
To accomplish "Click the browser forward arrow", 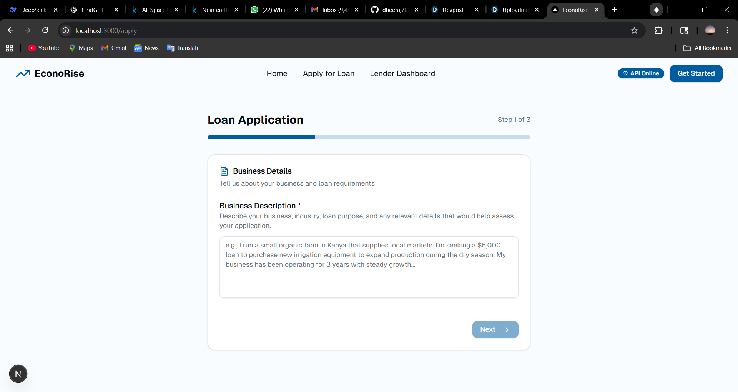I will [28, 30].
